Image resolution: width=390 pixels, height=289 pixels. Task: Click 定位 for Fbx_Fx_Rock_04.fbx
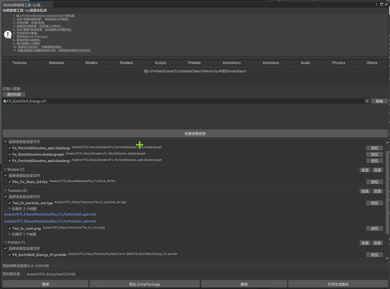tap(375, 182)
